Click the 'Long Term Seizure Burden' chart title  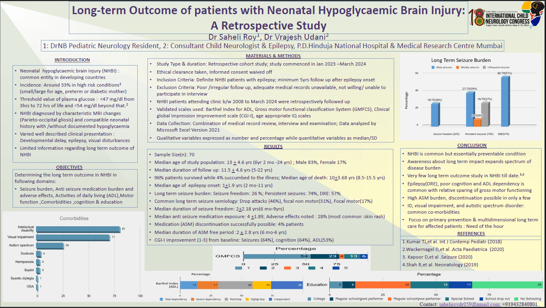pos(461,60)
